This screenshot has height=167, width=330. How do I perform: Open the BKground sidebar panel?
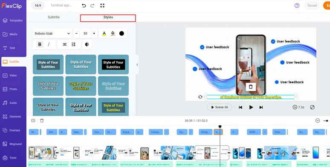(13, 144)
